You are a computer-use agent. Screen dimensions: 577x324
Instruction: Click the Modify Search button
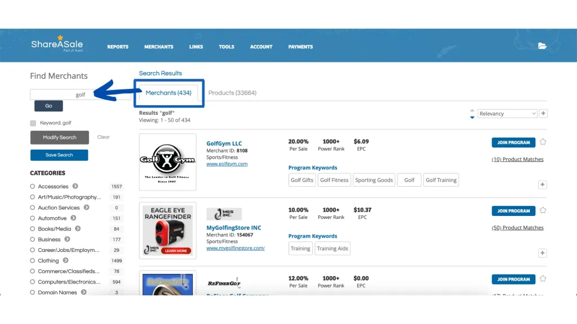[60, 137]
